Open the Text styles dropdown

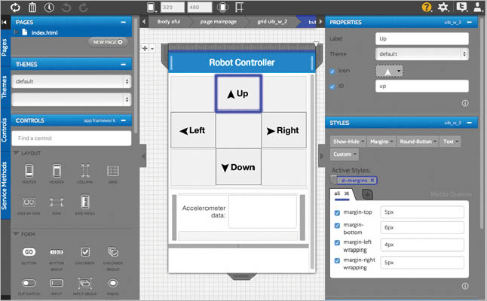pos(450,141)
